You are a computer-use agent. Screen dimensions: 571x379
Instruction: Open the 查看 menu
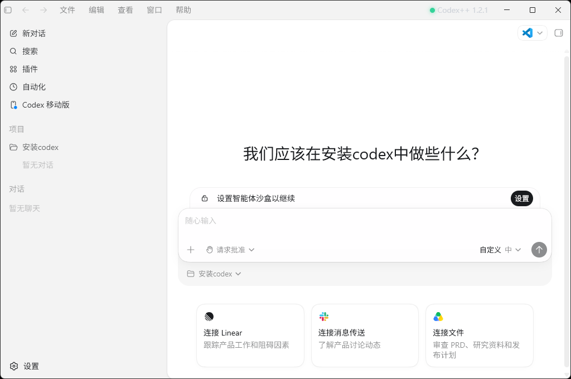coord(125,10)
